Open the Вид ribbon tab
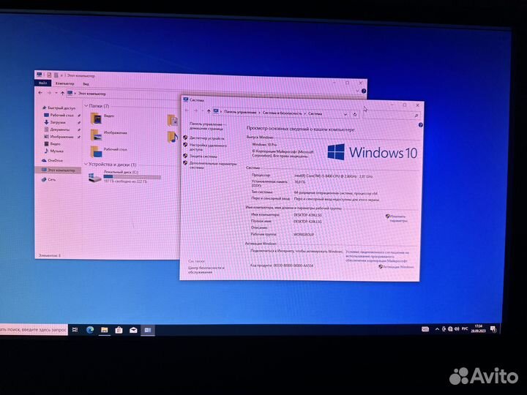This screenshot has height=395, width=527. [x=86, y=84]
